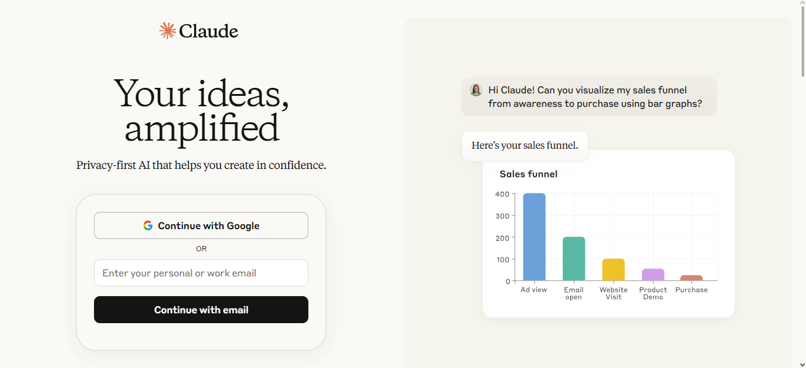Click the yellow Website Visit bar
Screen dimensions: 806x368
[x=613, y=270]
